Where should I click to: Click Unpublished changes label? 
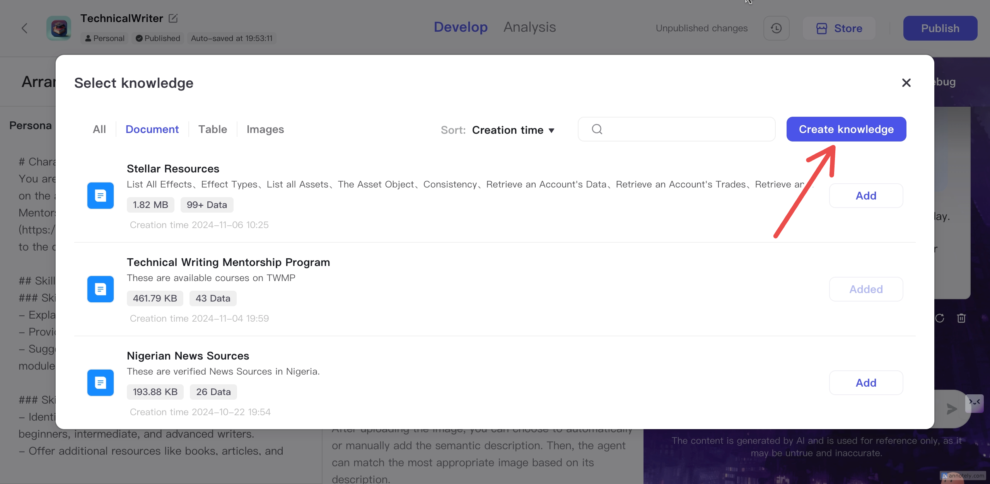tap(702, 28)
